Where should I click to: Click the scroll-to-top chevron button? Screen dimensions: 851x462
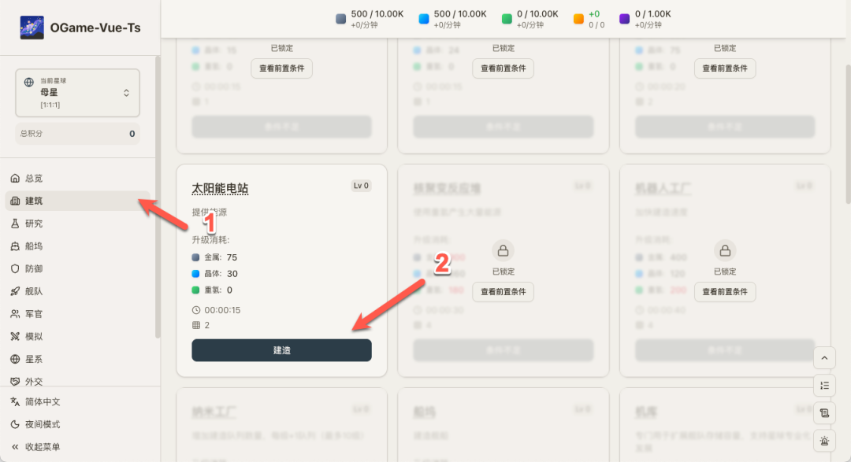(824, 358)
